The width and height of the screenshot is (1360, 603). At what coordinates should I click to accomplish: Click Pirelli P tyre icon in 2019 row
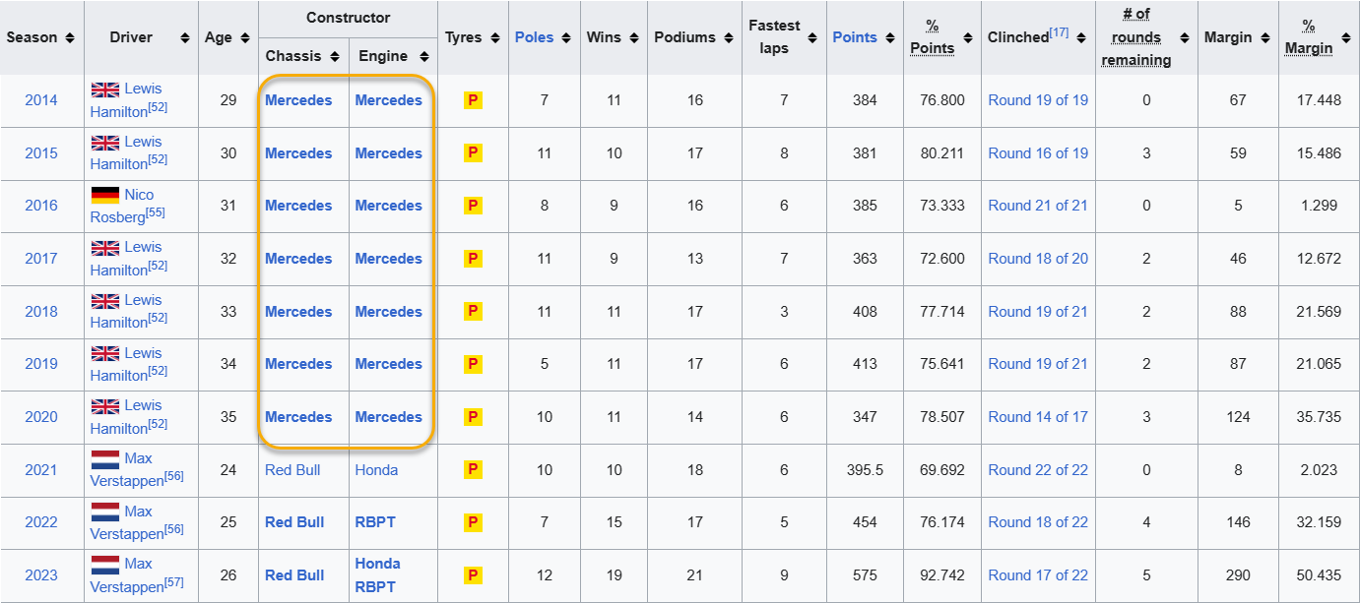473,364
